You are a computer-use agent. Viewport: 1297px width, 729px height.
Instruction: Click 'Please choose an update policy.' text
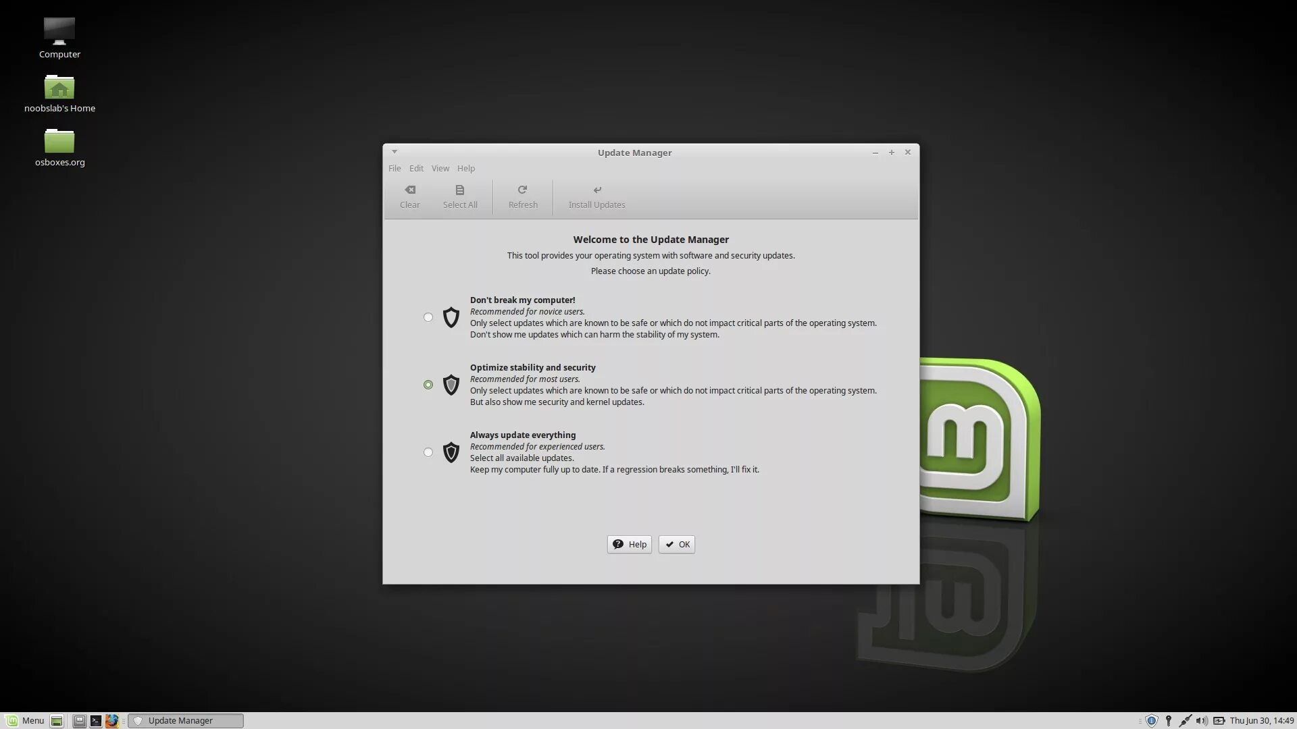[651, 271]
